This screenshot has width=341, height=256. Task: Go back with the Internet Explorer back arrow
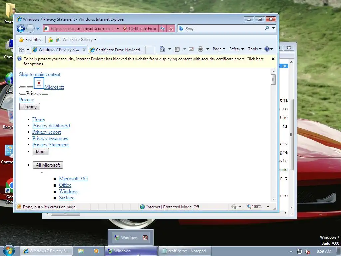[x=21, y=29]
